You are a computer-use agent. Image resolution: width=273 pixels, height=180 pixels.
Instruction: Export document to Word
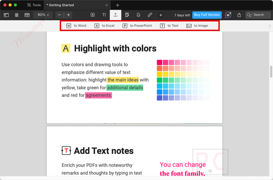(x=76, y=26)
